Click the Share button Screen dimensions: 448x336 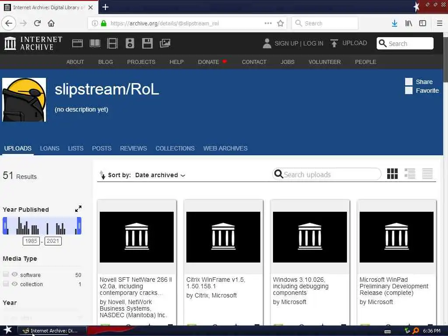419,82
